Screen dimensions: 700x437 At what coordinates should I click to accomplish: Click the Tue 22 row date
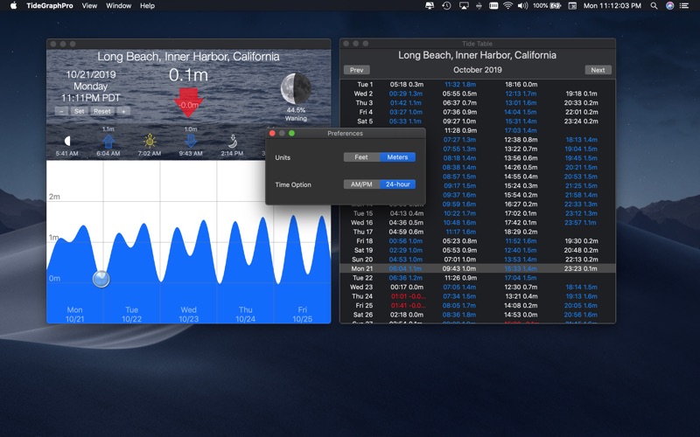coord(362,278)
